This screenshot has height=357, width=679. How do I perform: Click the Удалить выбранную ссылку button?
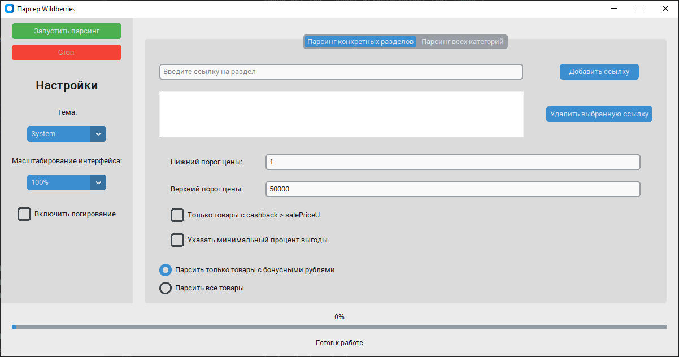(x=599, y=114)
